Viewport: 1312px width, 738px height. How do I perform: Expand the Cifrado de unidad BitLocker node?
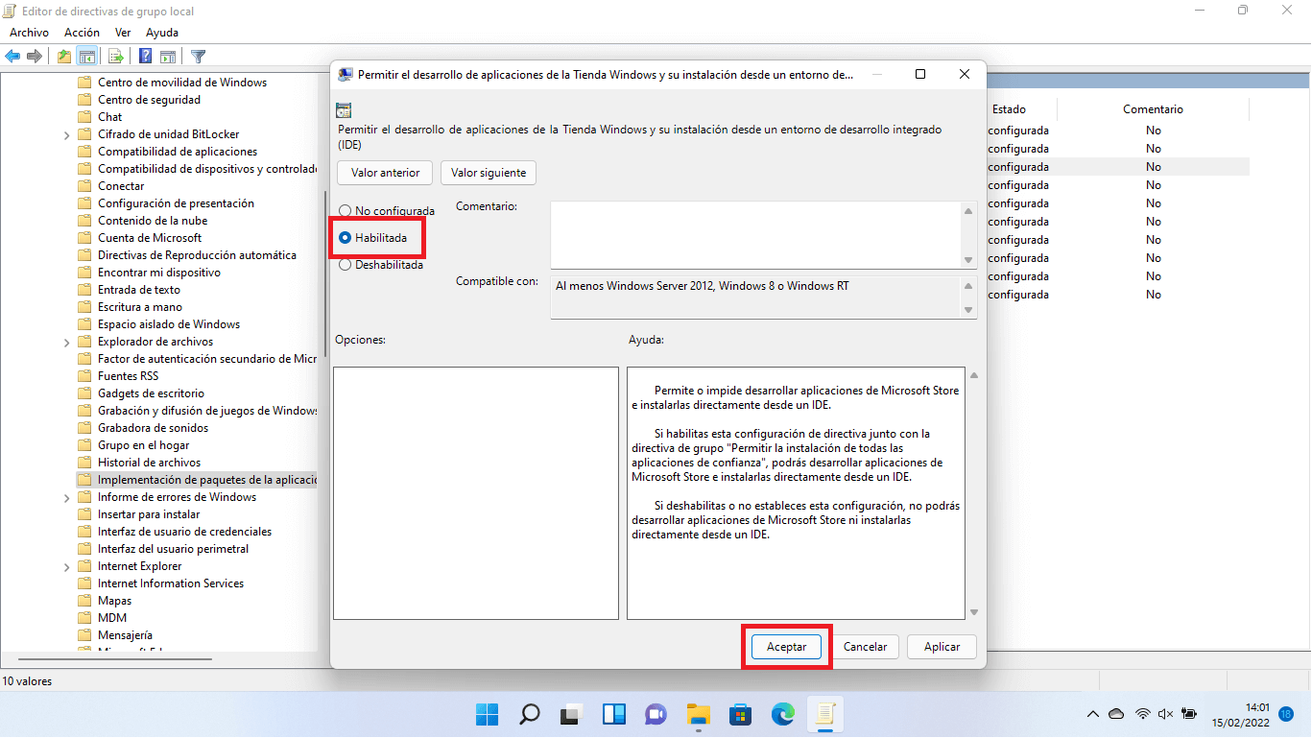[x=66, y=134]
